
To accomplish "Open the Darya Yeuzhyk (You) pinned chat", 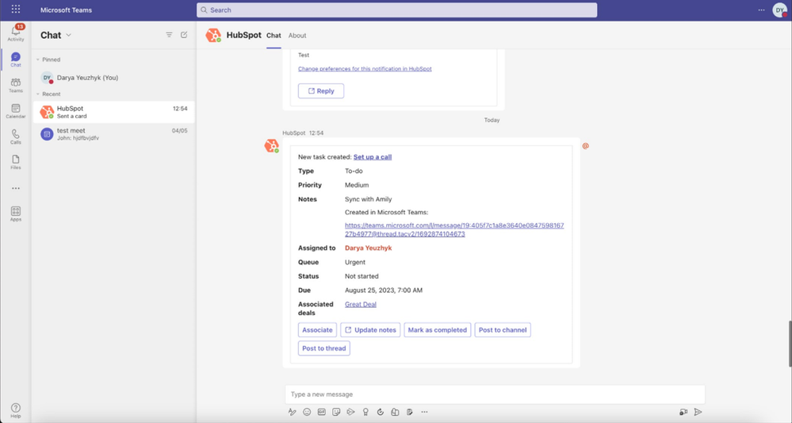I will (x=113, y=78).
